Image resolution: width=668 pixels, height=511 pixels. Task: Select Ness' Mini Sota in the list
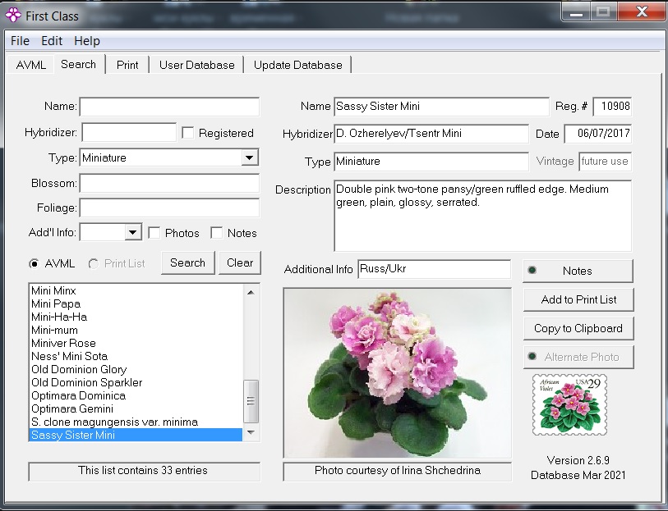point(136,356)
